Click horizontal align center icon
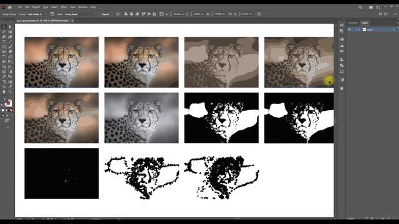 132,14
